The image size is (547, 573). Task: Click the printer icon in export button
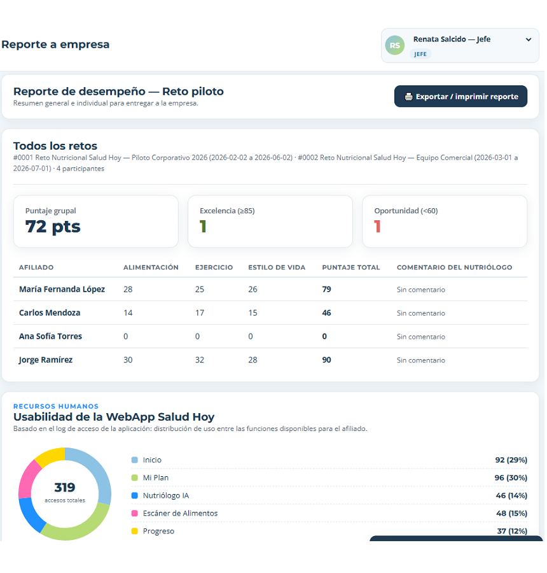click(x=408, y=97)
